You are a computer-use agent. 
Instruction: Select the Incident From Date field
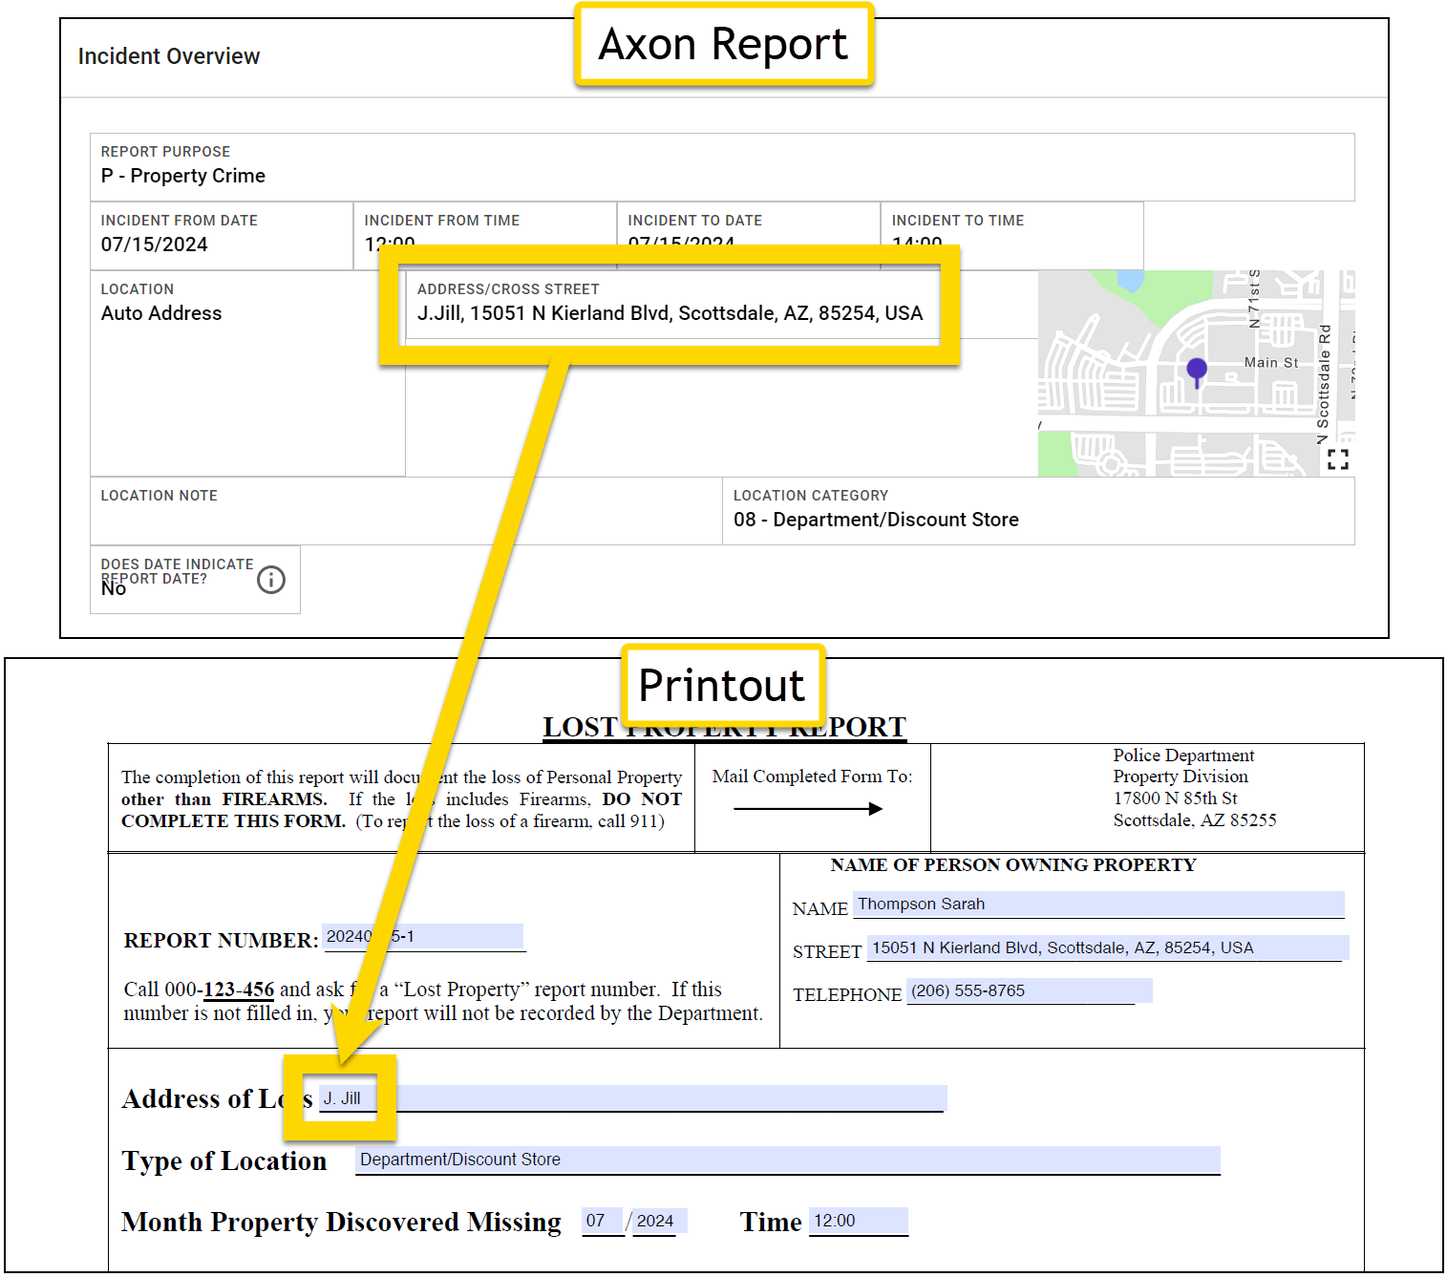click(x=221, y=235)
